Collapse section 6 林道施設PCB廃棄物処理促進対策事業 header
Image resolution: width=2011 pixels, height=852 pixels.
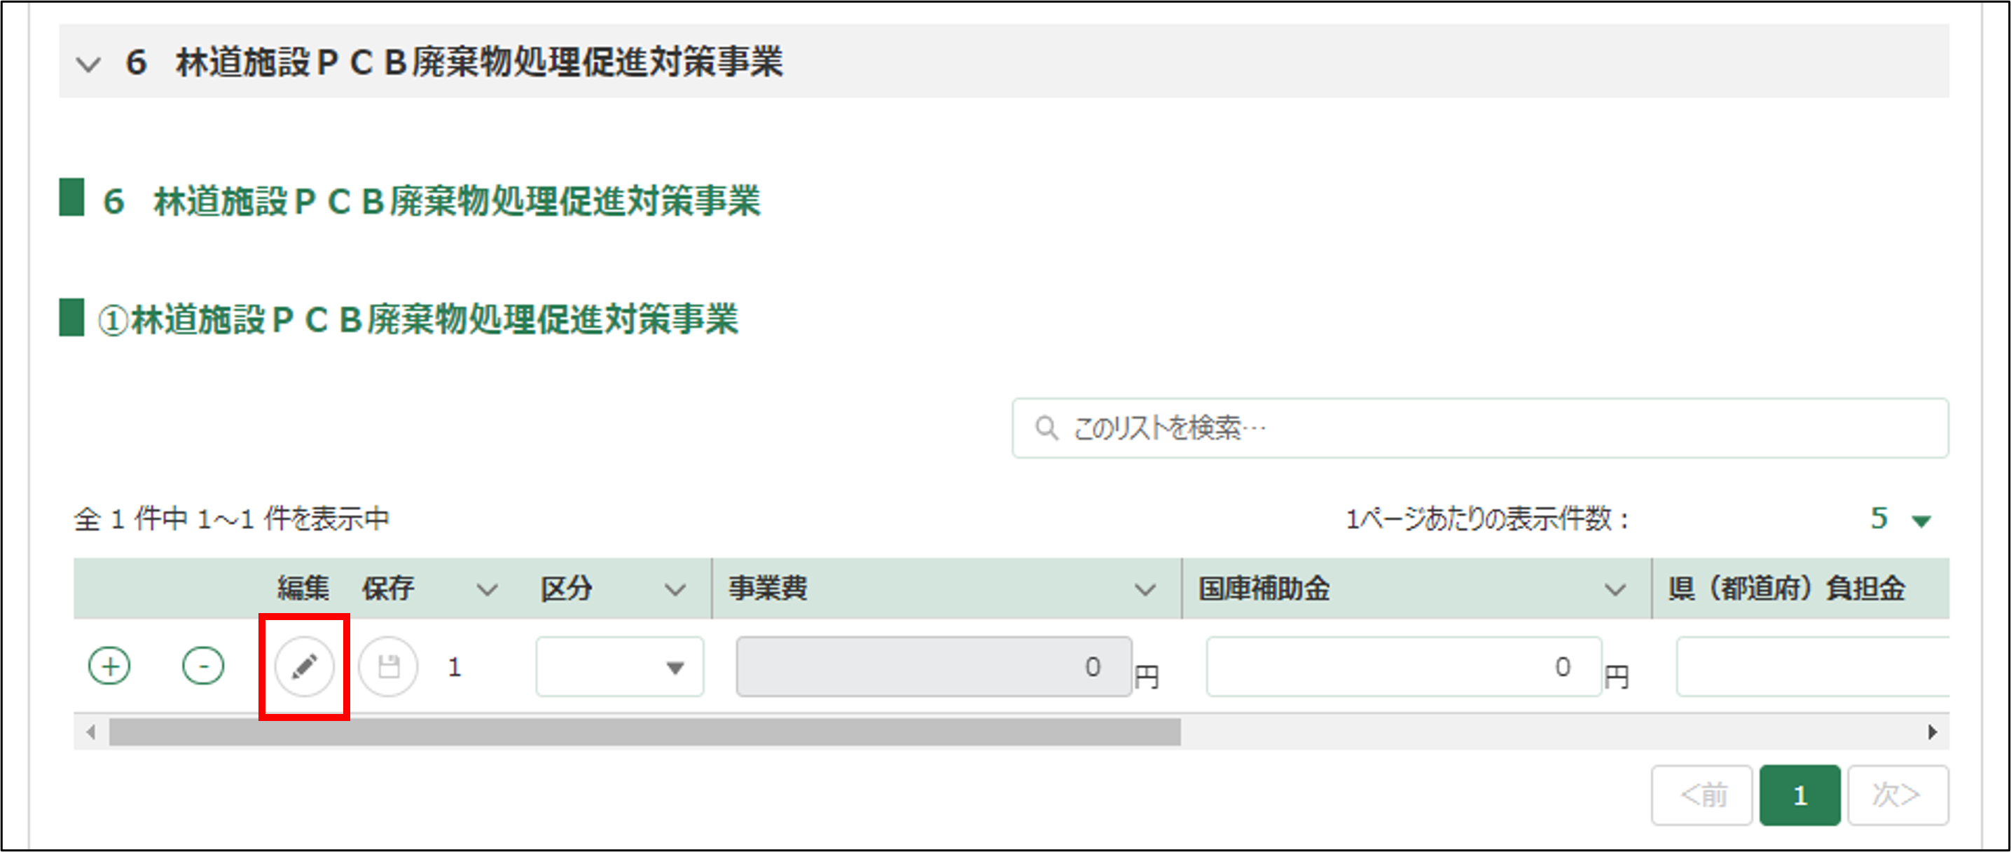point(88,63)
